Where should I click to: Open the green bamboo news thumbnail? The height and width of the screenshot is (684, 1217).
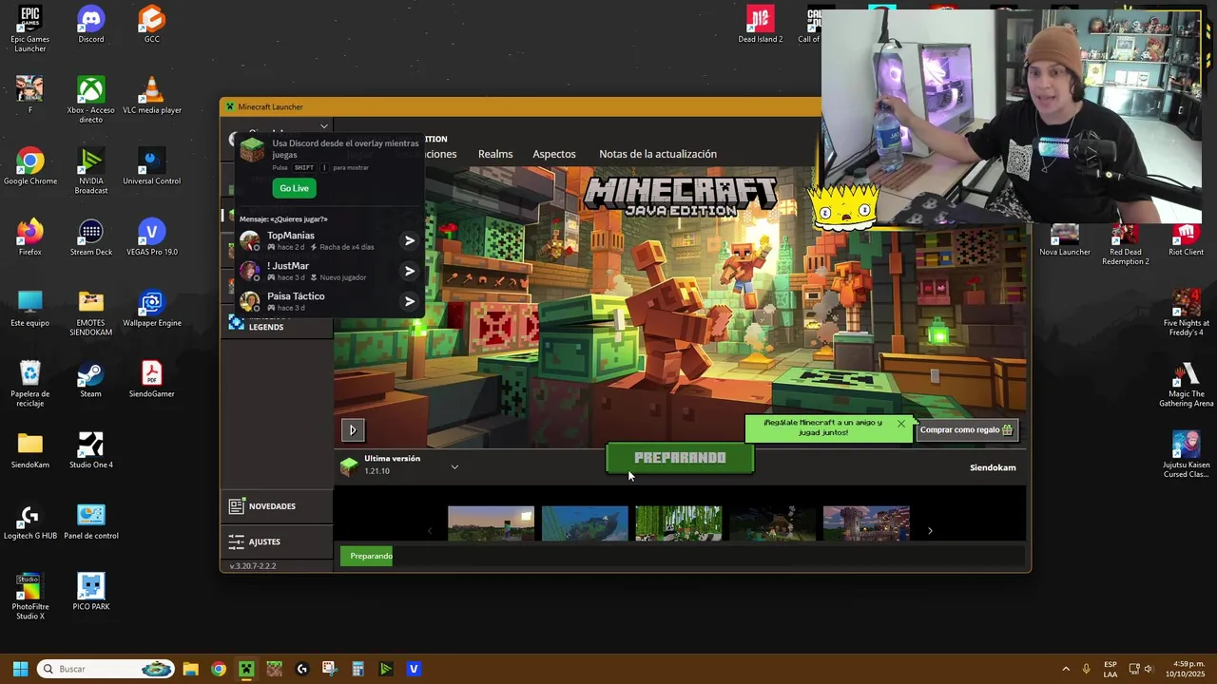coord(678,523)
